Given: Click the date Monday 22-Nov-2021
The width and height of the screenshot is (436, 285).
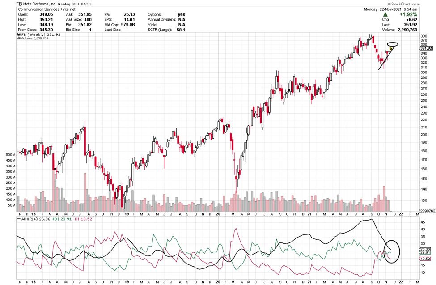Looking at the screenshot, I should [383, 9].
